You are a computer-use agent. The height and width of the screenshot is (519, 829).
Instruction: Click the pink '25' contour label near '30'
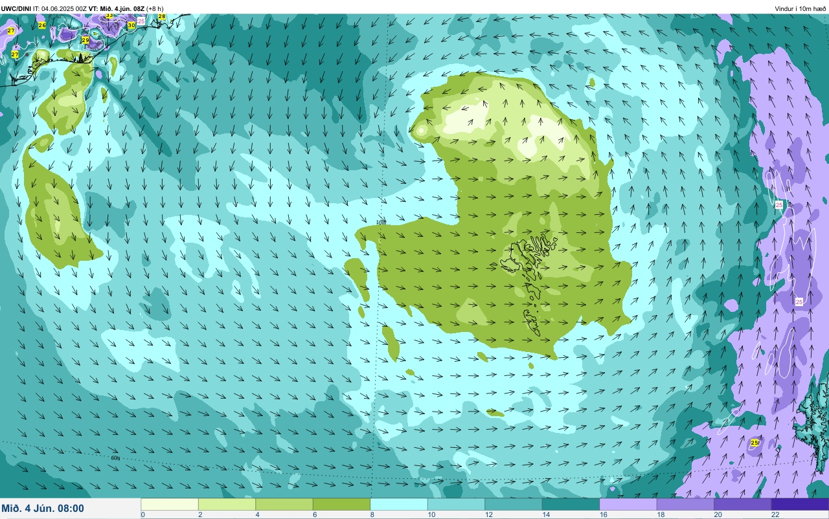[x=141, y=21]
